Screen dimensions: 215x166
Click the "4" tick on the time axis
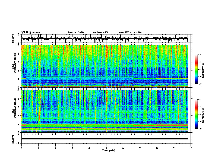pos(89,148)
